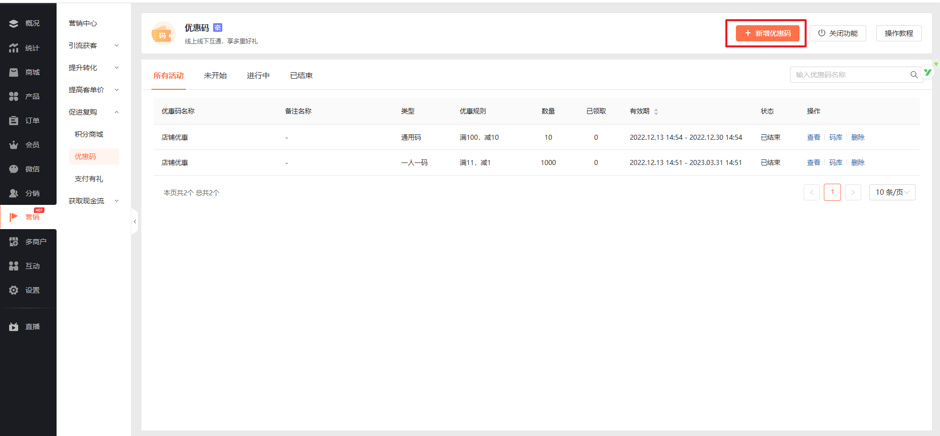This screenshot has width=940, height=436.
Task: Click 码库 link for the 通用码 row
Action: (835, 137)
